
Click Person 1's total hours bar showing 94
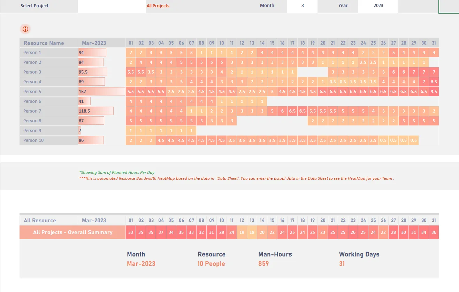92,53
